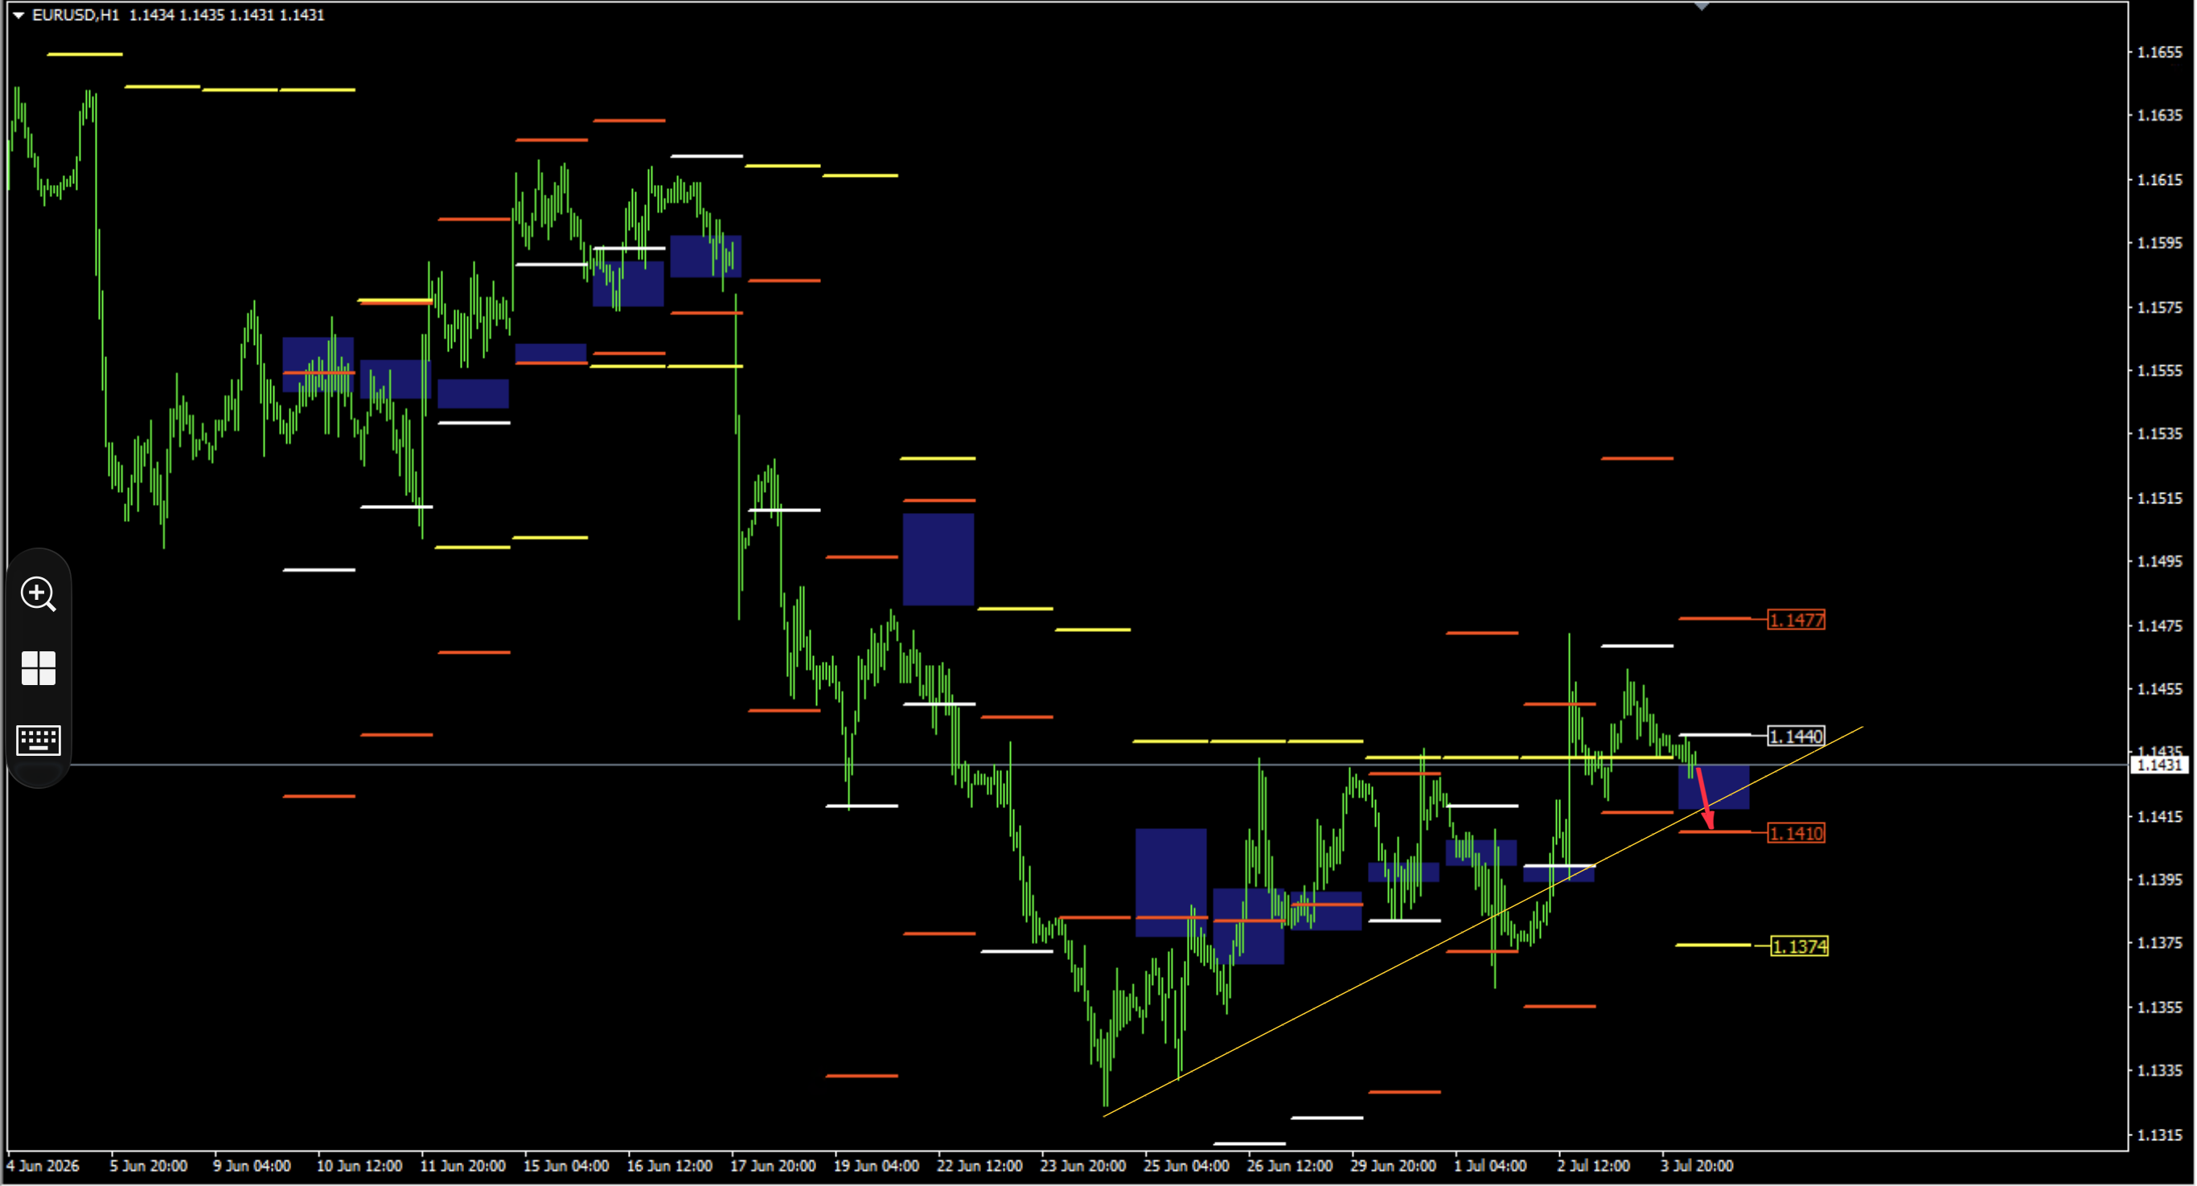The width and height of the screenshot is (2197, 1186).
Task: Click the 29 Jun 20:00 time label
Action: pyautogui.click(x=1394, y=1166)
